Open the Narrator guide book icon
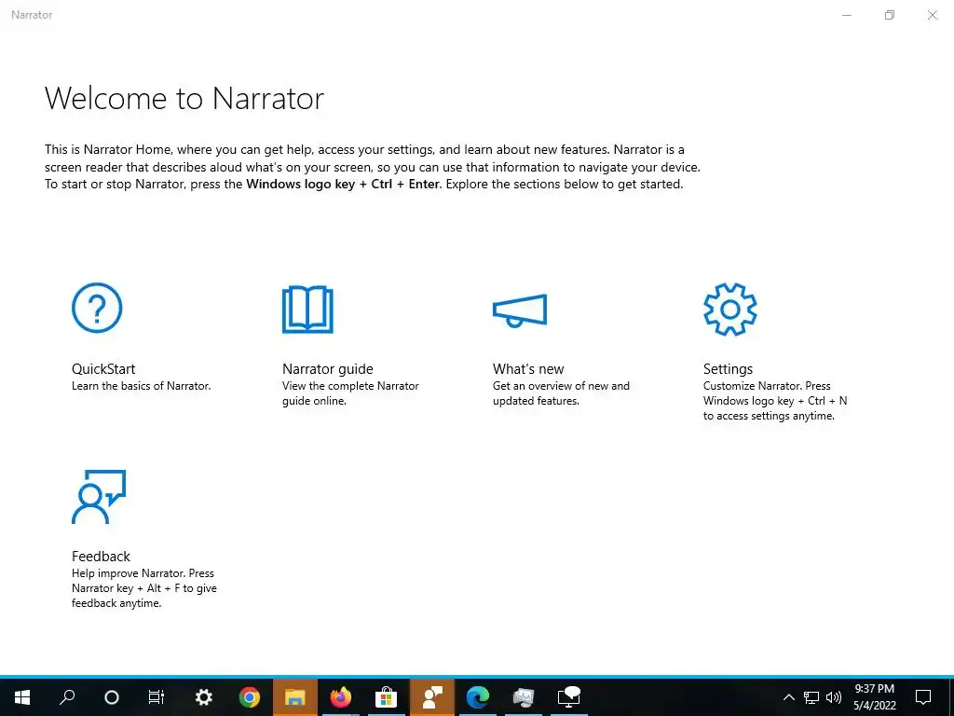This screenshot has height=716, width=954. coord(307,310)
